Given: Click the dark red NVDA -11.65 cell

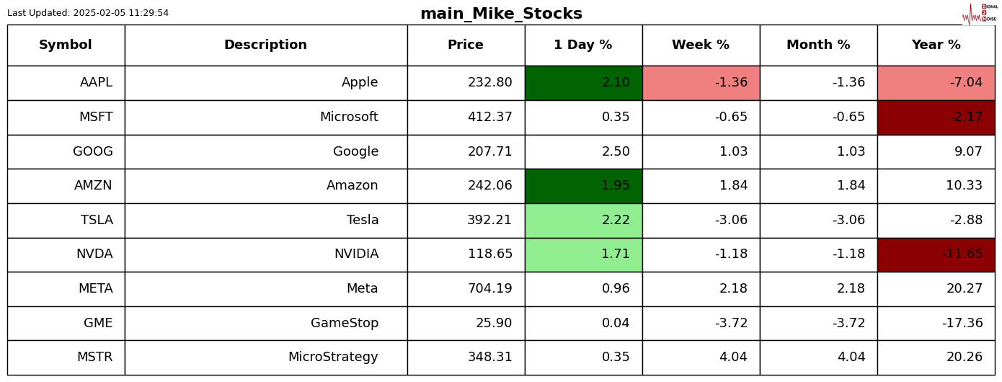Looking at the screenshot, I should click(x=936, y=254).
